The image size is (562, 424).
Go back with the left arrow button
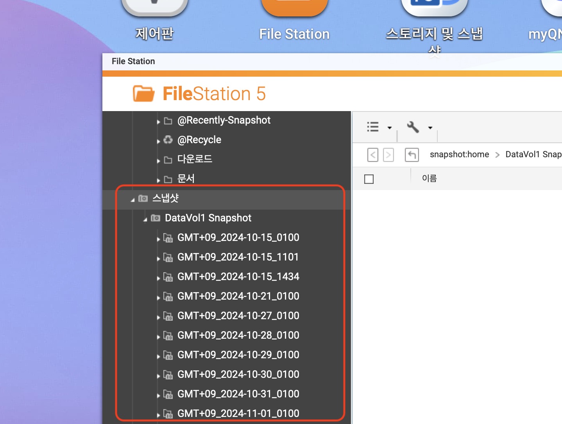click(373, 155)
